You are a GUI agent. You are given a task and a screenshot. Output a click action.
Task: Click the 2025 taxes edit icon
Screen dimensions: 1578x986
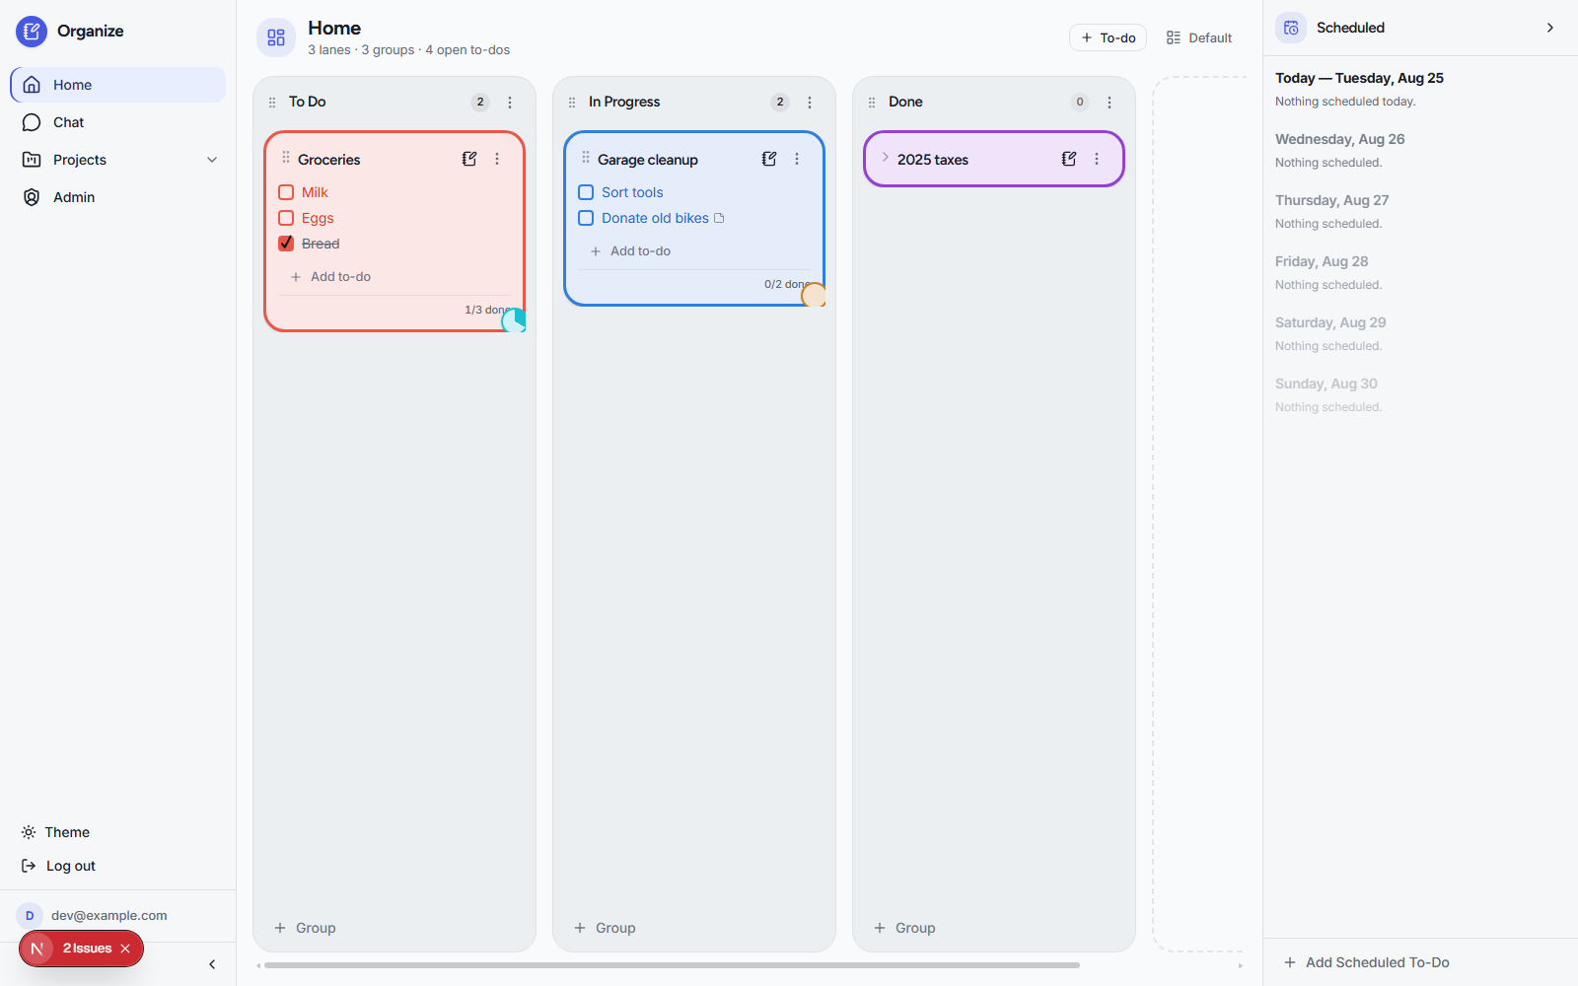coord(1069,159)
